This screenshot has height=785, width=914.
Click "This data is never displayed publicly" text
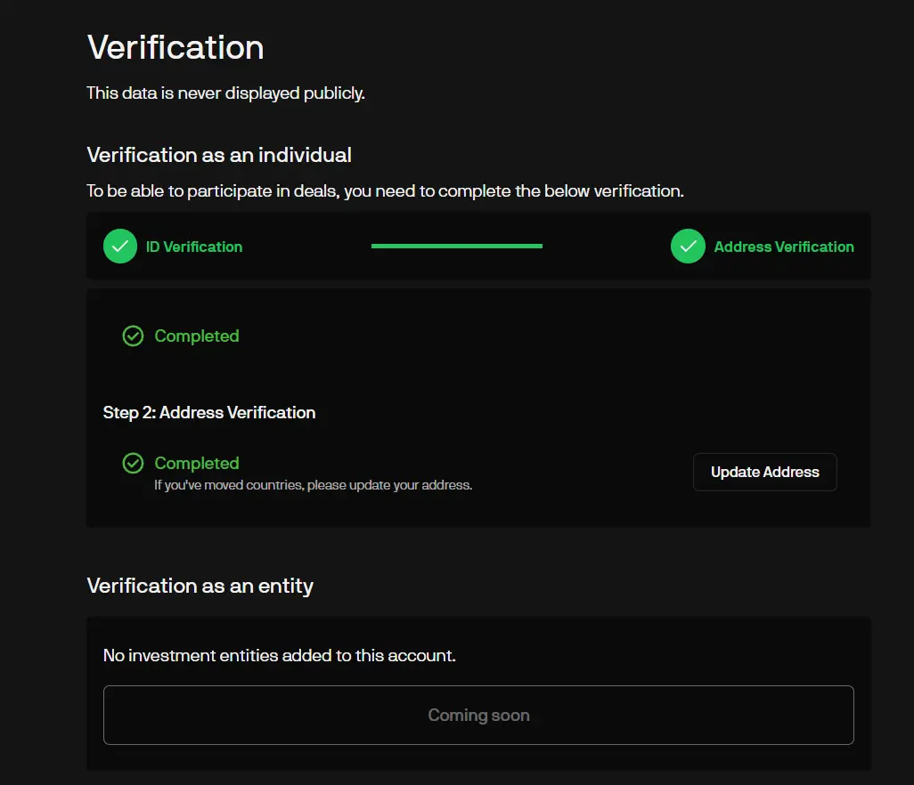225,93
